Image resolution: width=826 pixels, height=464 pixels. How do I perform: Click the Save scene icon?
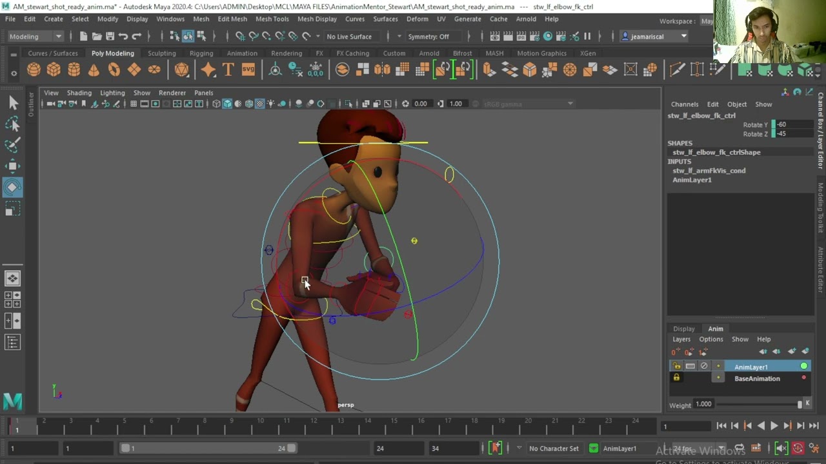coord(110,36)
